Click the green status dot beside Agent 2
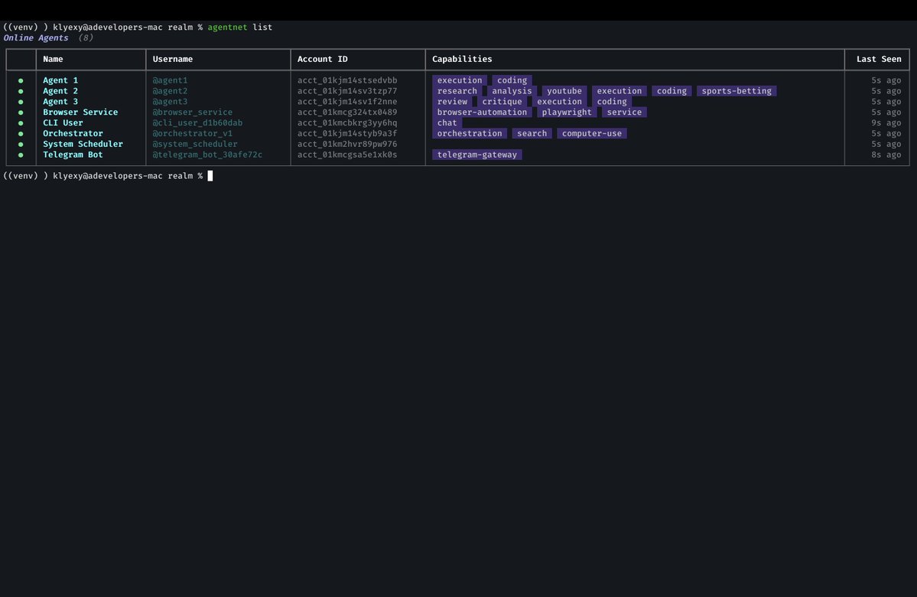 pos(21,91)
